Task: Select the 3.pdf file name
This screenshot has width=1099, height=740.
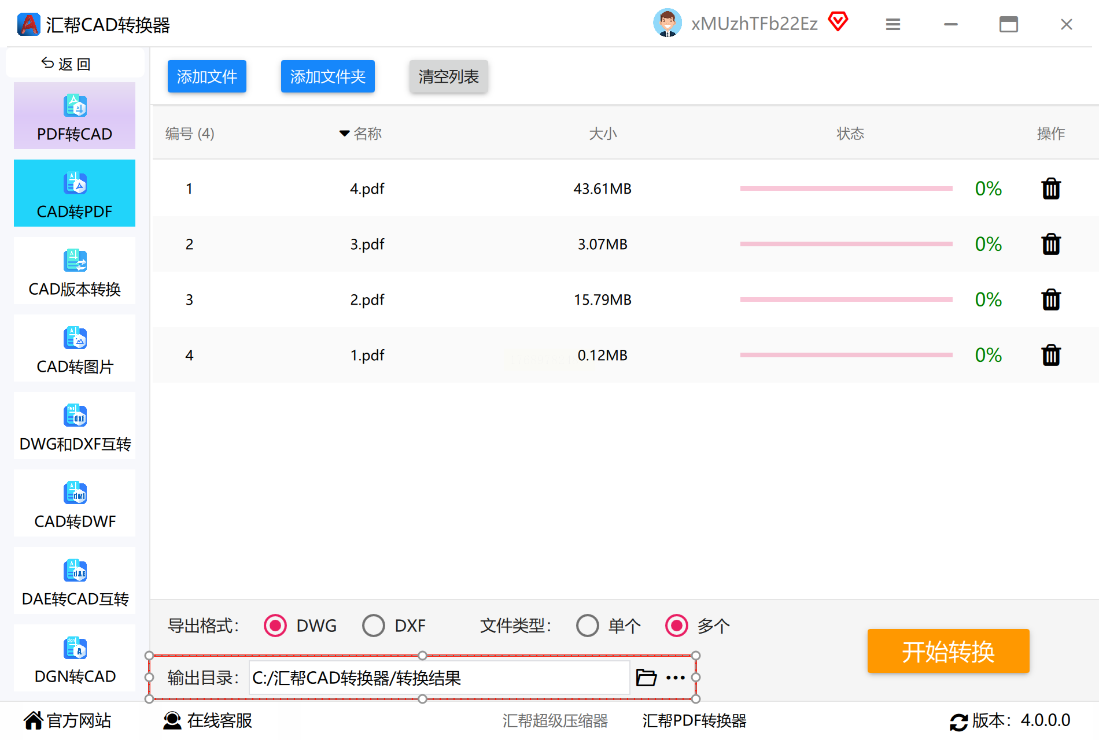Action: tap(367, 245)
